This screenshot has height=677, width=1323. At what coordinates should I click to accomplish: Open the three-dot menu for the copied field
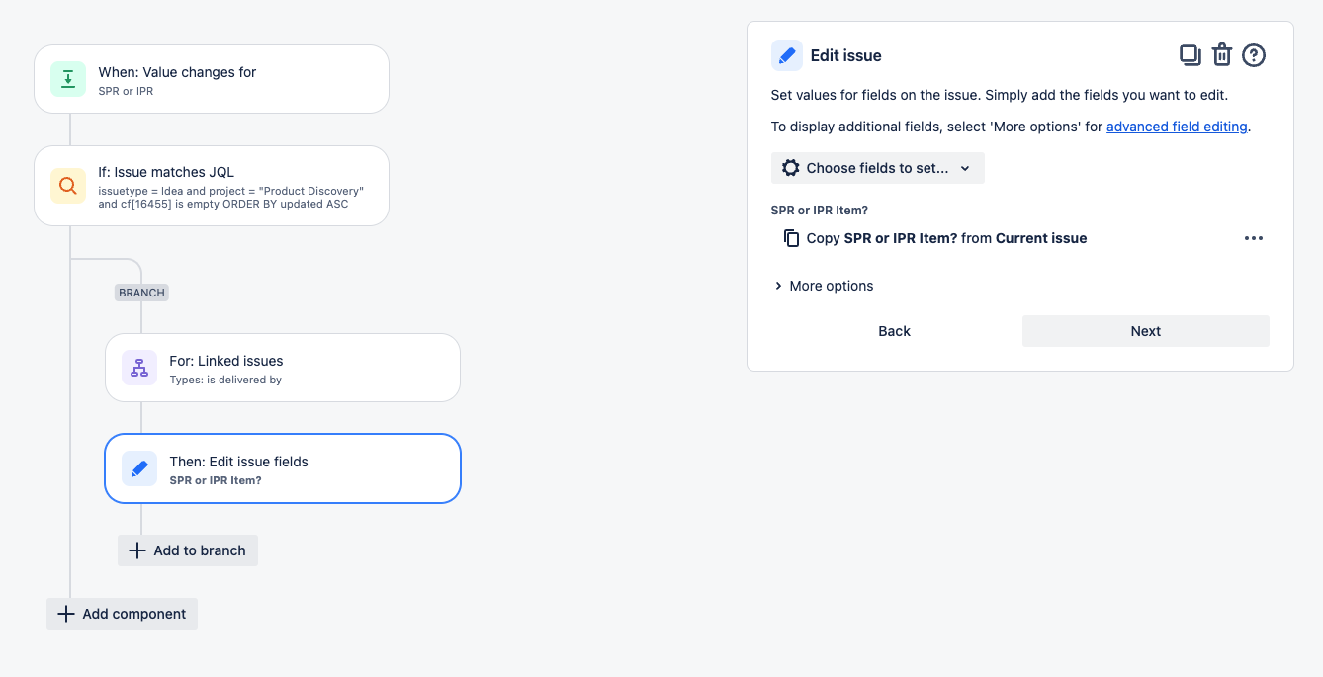(x=1254, y=238)
